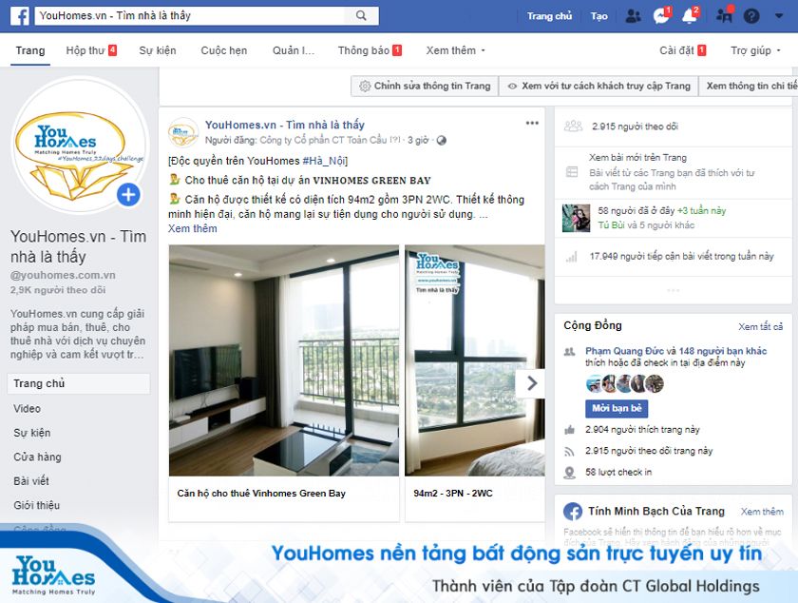Image resolution: width=798 pixels, height=603 pixels.
Task: Click the help question mark icon
Action: (751, 16)
